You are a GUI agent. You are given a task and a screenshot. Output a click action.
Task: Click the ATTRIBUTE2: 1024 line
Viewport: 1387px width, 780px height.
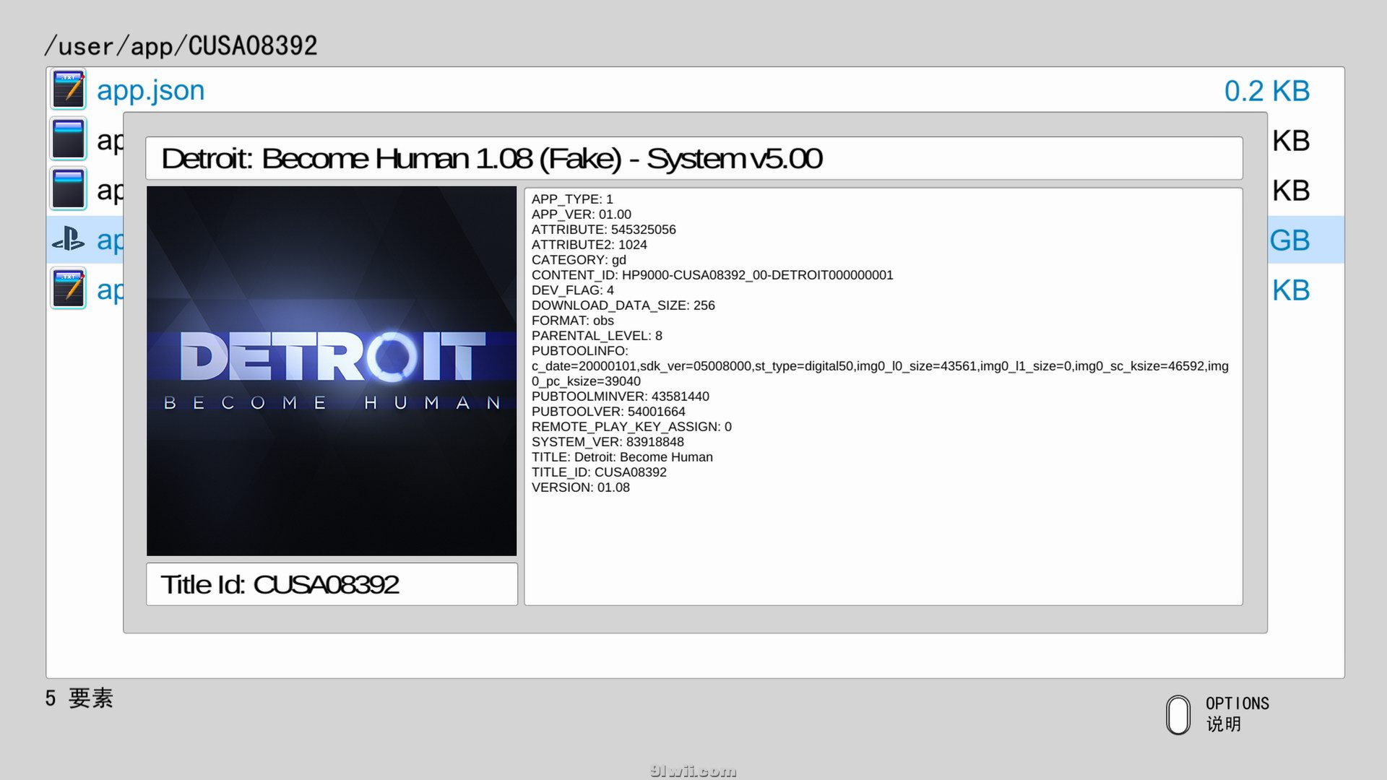point(589,245)
